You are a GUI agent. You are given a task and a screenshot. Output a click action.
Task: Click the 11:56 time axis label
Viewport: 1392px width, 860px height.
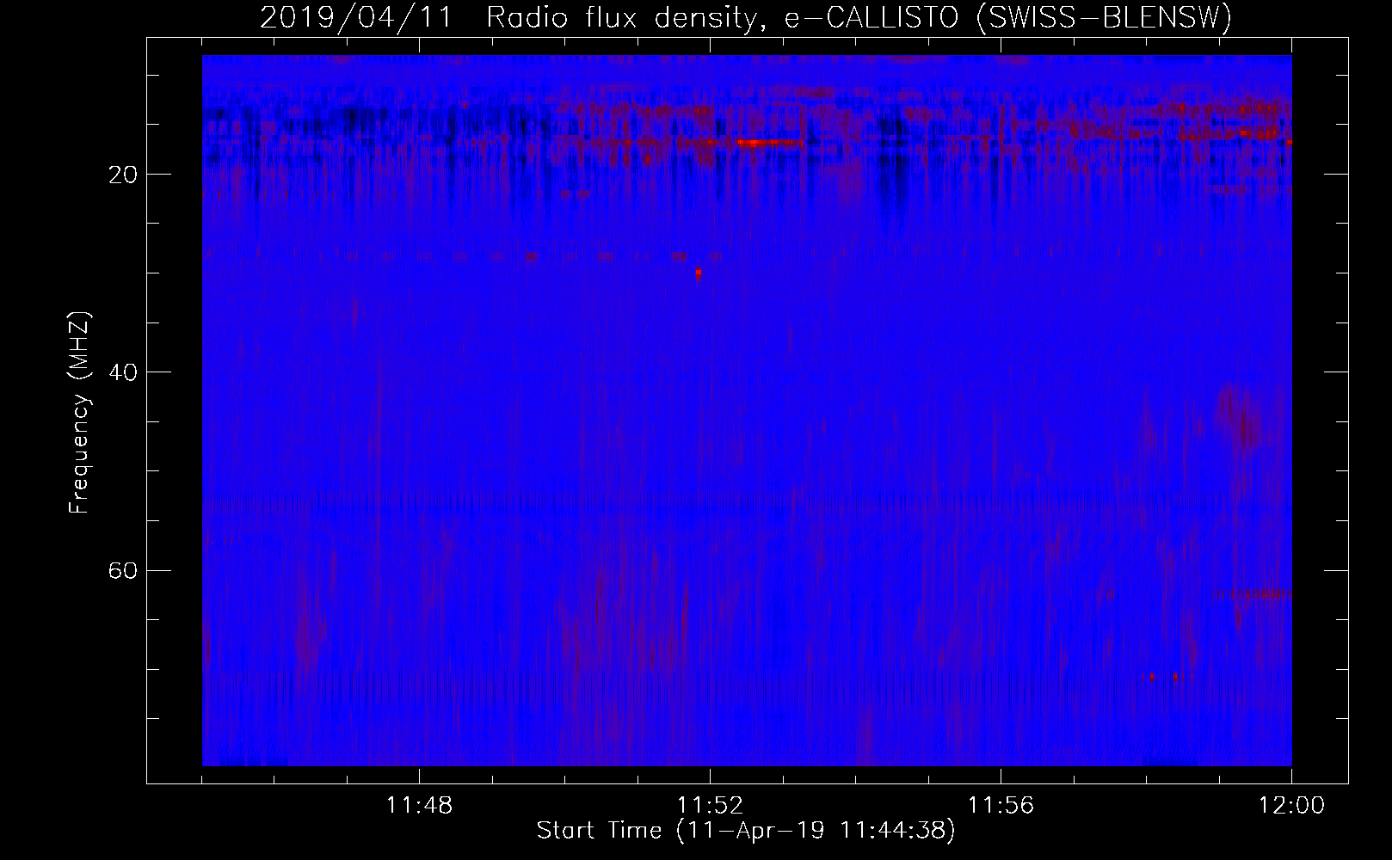coord(1001,806)
